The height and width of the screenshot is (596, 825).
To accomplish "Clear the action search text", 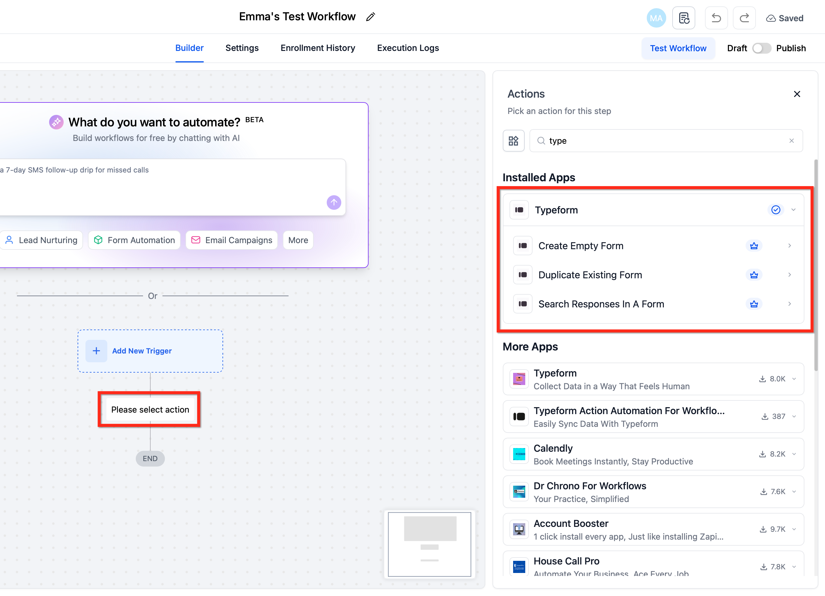I will coord(791,141).
